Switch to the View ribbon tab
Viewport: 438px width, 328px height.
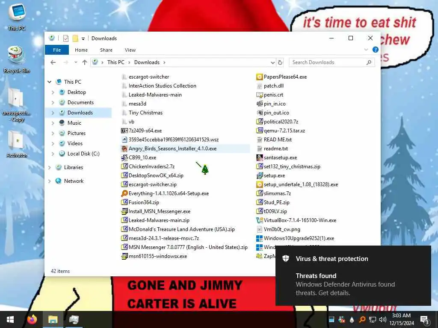(130, 50)
